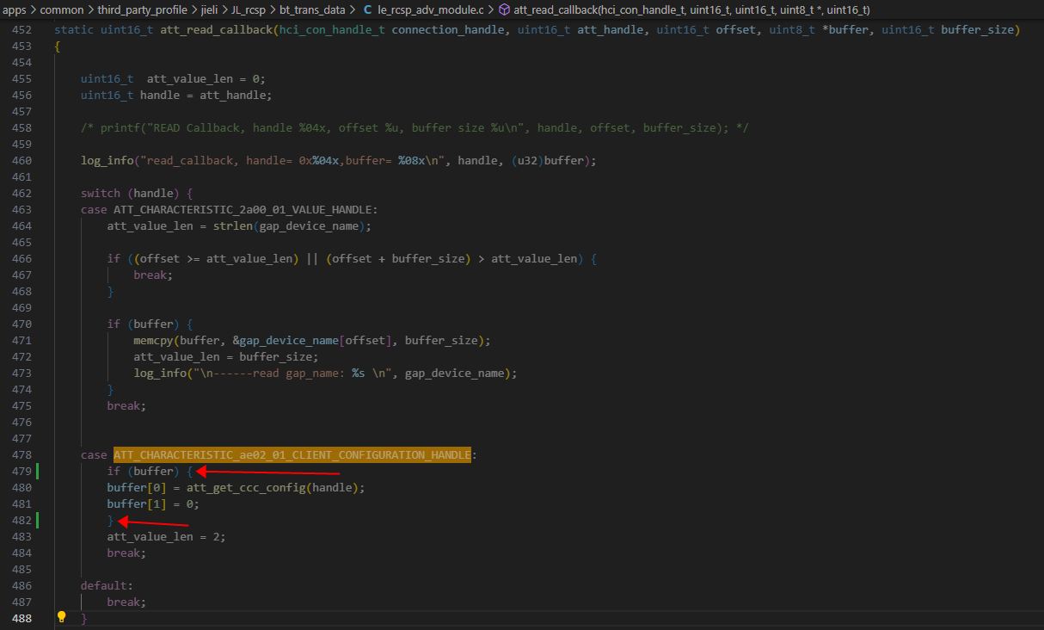This screenshot has height=630, width=1044.
Task: Click le_rcsp_adv_module.c in the breadcrumb
Action: (431, 9)
